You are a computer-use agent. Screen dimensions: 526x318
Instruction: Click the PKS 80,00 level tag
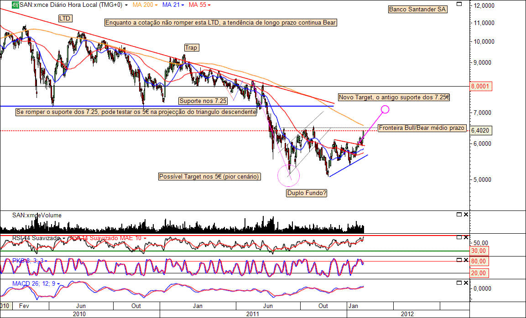click(x=479, y=262)
